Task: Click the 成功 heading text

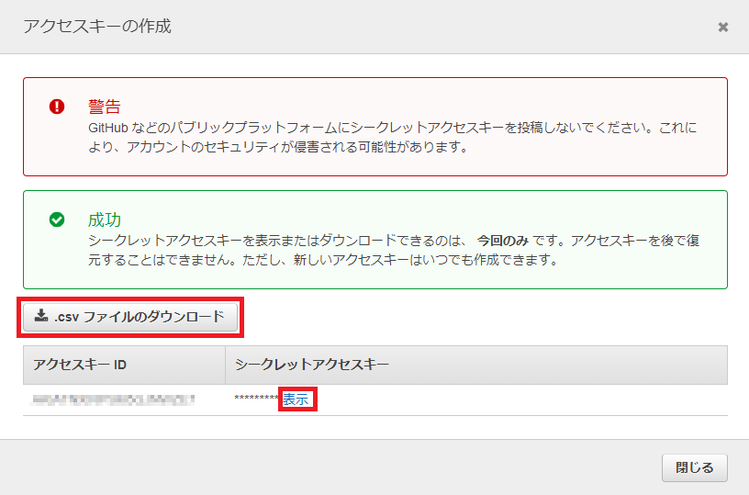Action: tap(104, 219)
